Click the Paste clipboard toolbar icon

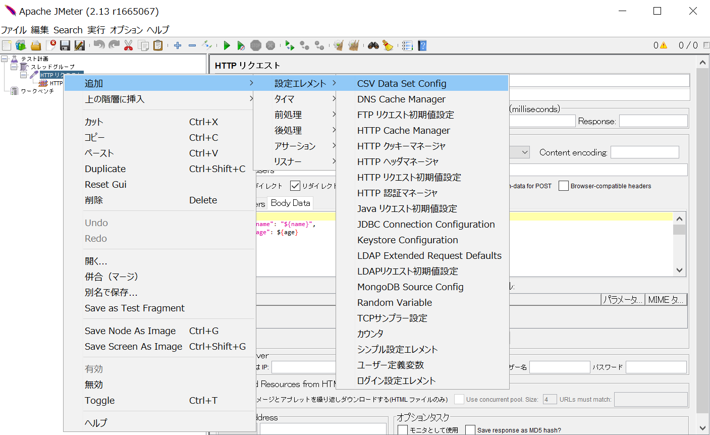(x=158, y=46)
